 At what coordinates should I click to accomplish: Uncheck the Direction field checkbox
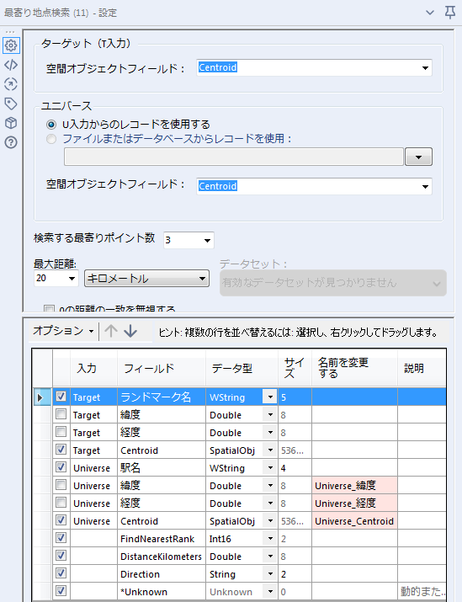point(61,573)
